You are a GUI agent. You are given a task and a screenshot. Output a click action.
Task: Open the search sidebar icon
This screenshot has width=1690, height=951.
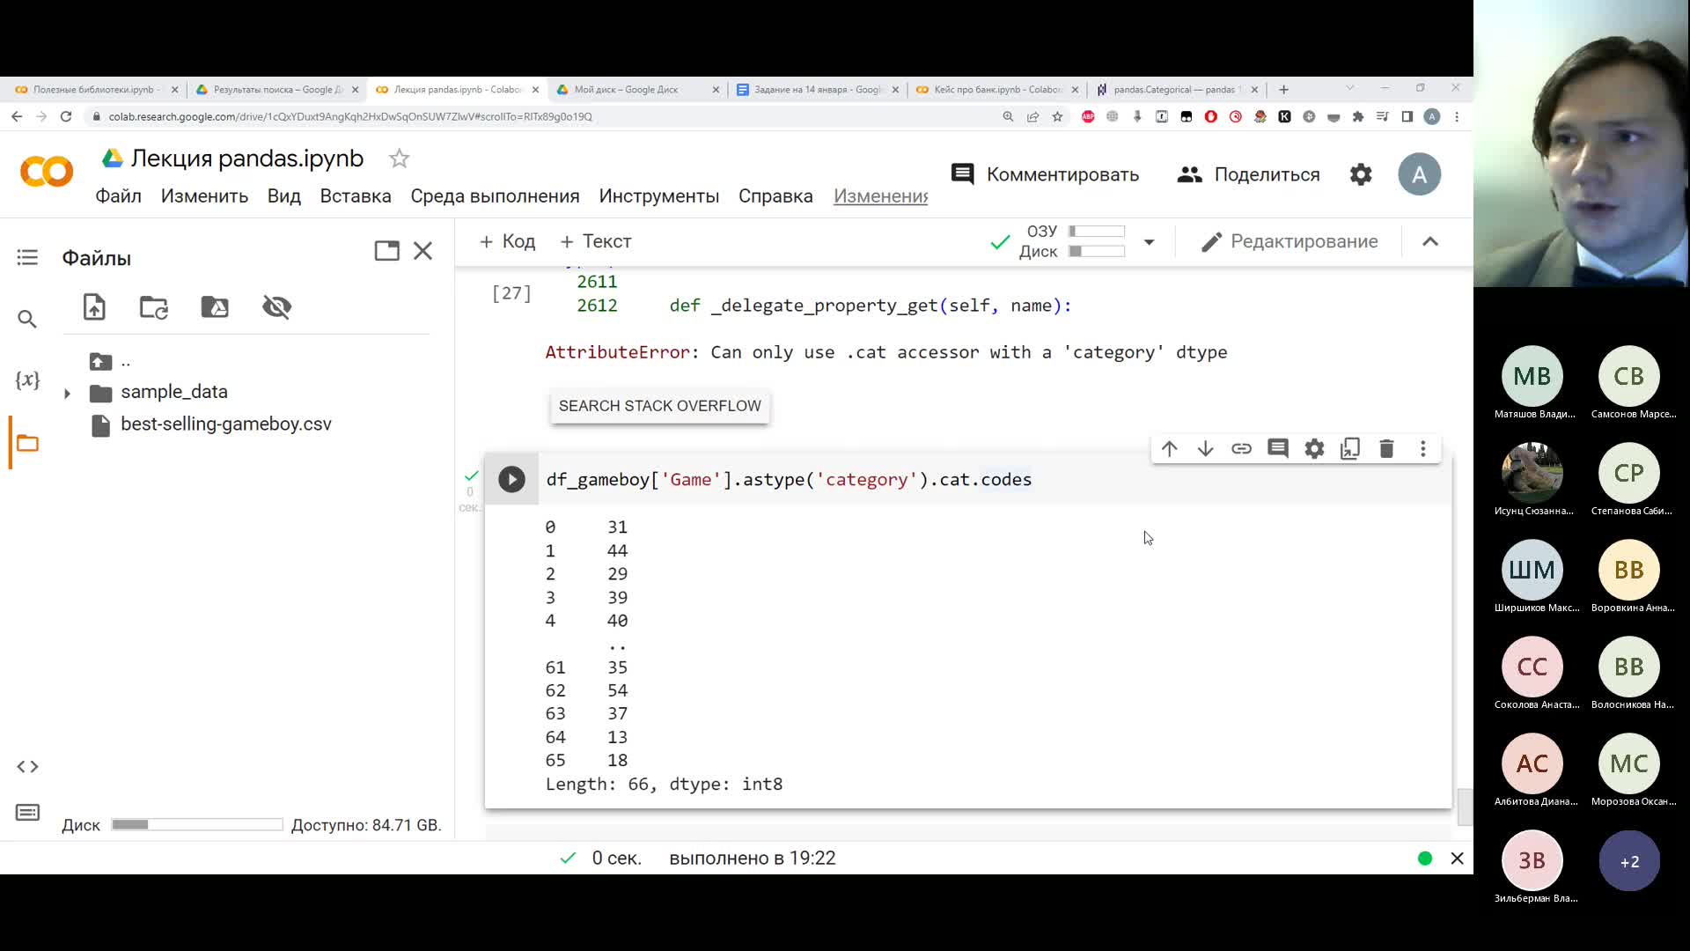click(x=27, y=319)
